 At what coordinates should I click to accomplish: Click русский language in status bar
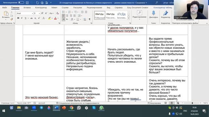(42, 103)
